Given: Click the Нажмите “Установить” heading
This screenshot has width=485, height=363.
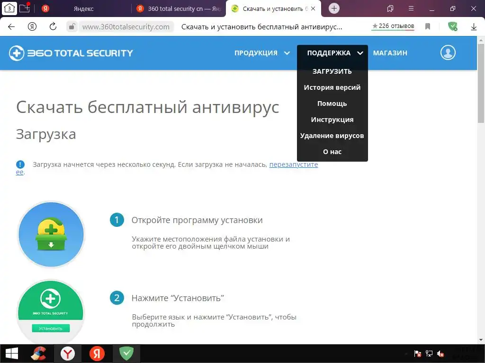Looking at the screenshot, I should [178, 298].
